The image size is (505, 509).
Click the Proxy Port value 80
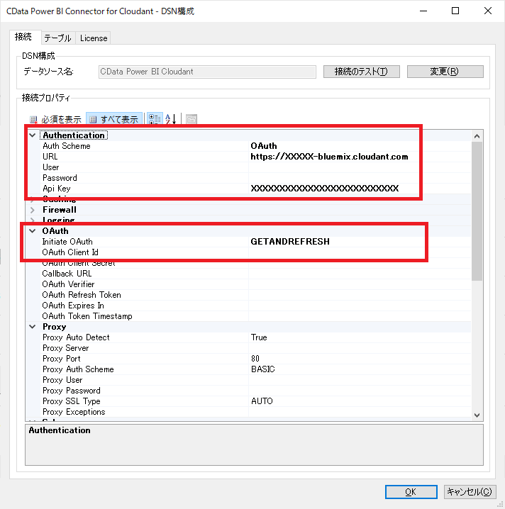pyautogui.click(x=255, y=359)
